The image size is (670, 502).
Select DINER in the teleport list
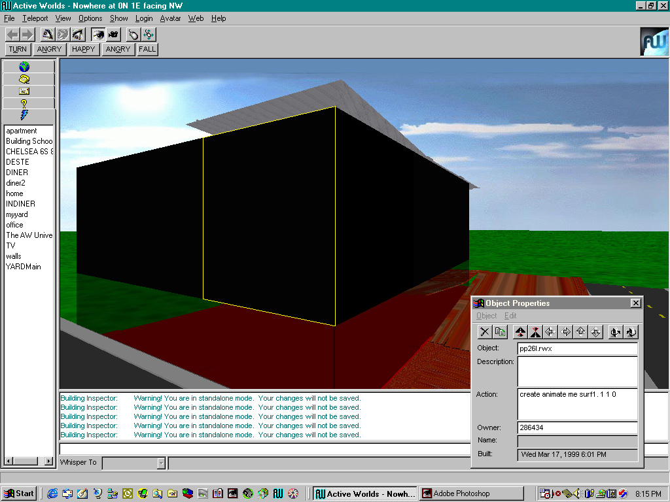tap(17, 173)
